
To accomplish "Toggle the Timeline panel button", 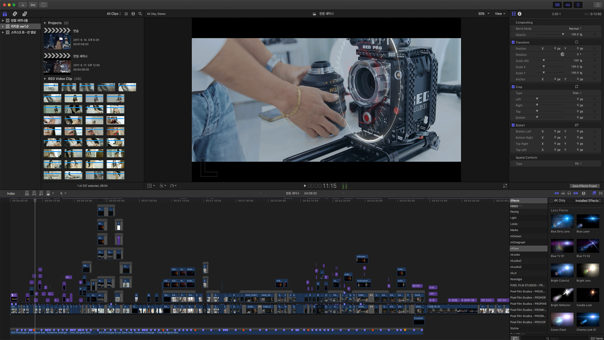I will point(568,5).
